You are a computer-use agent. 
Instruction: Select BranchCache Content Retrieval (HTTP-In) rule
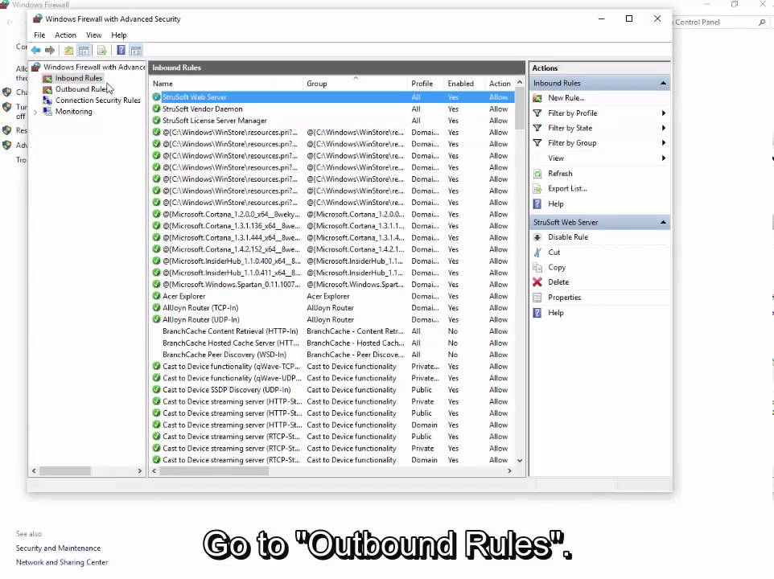tap(333, 331)
